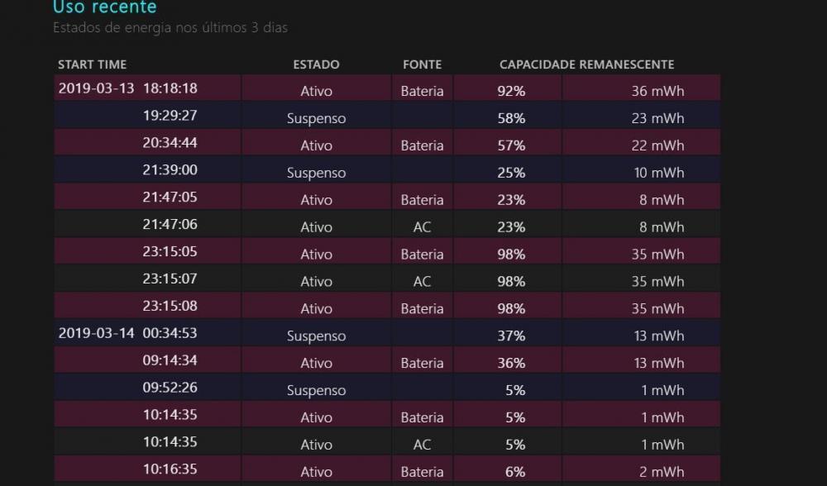Click the 23:15:07 start time entry
827x486 pixels.
[x=170, y=279]
